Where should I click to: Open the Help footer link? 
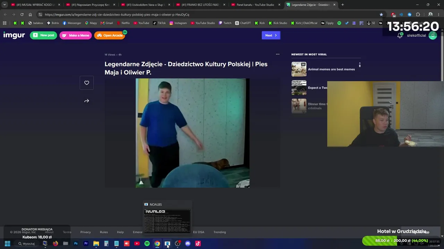(x=120, y=232)
